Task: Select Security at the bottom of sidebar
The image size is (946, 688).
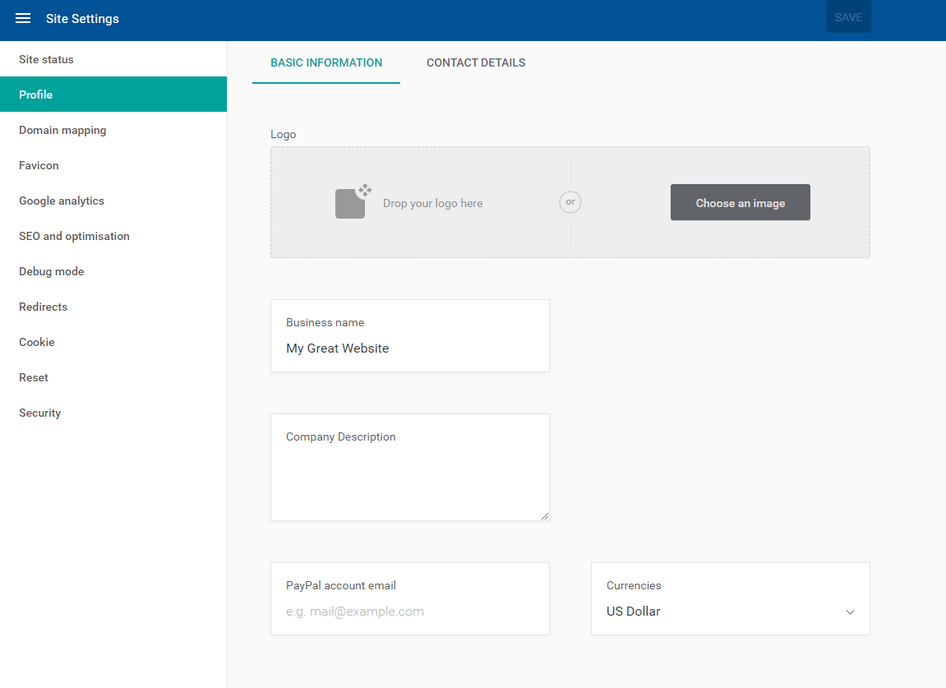Action: (39, 413)
